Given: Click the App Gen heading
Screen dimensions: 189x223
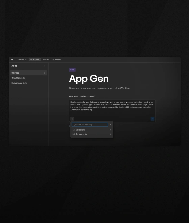Looking at the screenshot, I should click(x=89, y=79).
